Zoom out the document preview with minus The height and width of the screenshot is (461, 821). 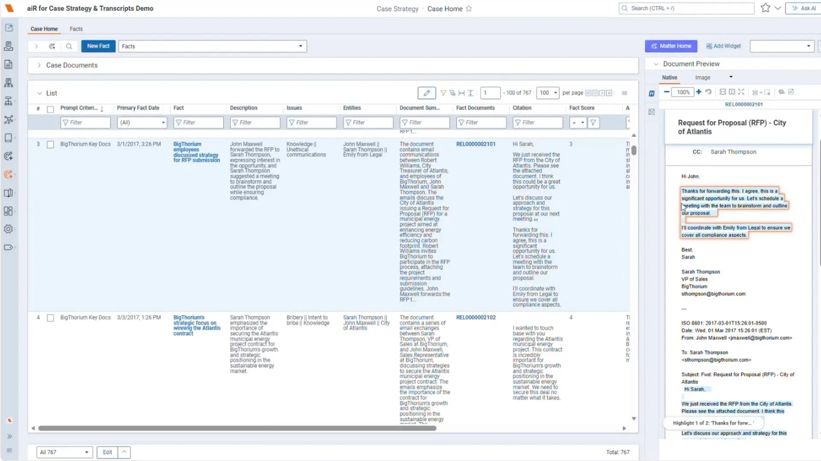pos(666,92)
